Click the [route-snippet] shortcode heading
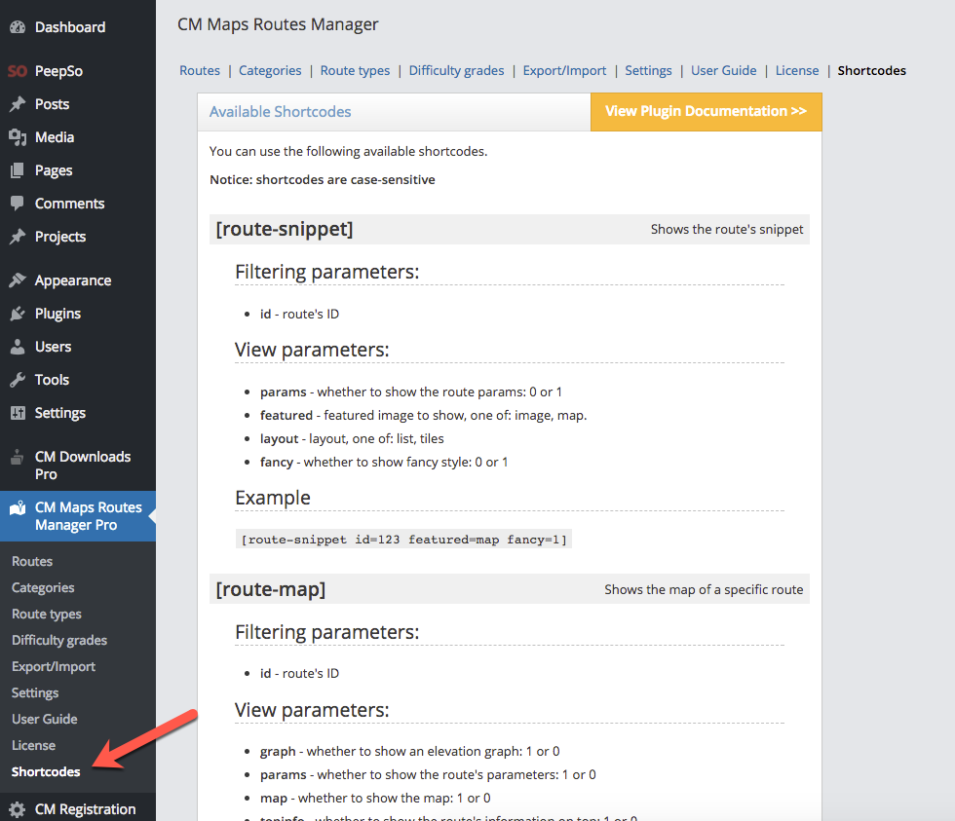The width and height of the screenshot is (955, 821). (285, 230)
